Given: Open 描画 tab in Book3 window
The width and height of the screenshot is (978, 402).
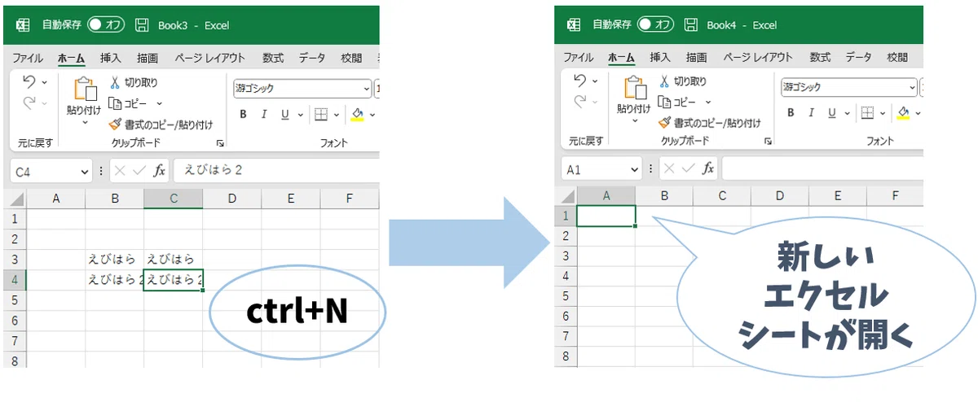Looking at the screenshot, I should click(148, 59).
